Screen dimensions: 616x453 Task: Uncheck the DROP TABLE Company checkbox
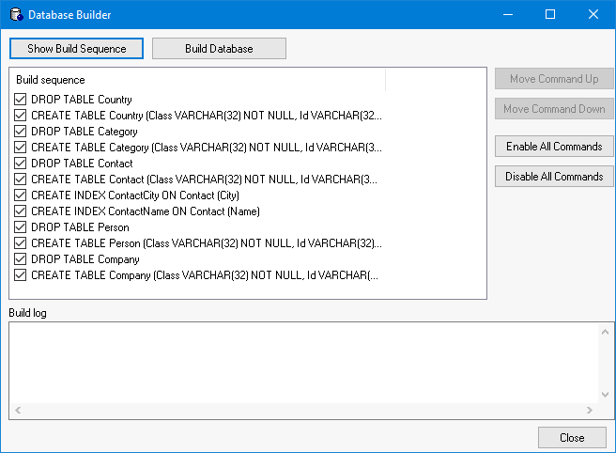pyautogui.click(x=21, y=259)
